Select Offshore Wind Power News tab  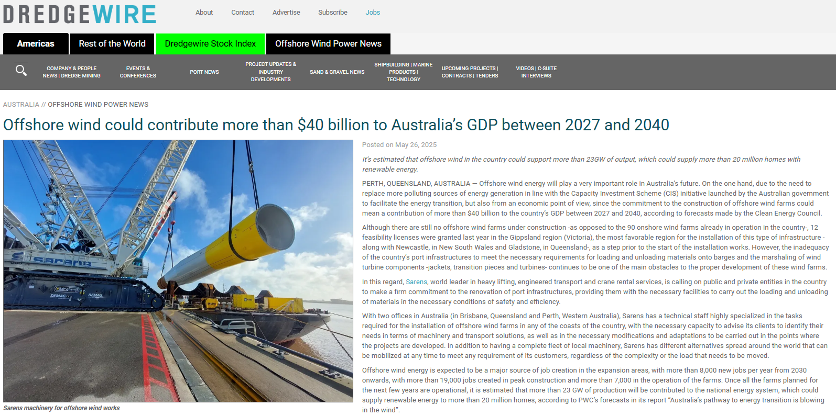click(x=328, y=44)
